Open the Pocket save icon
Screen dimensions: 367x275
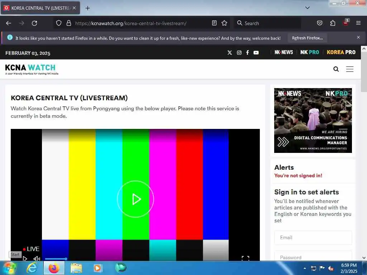coord(319,23)
